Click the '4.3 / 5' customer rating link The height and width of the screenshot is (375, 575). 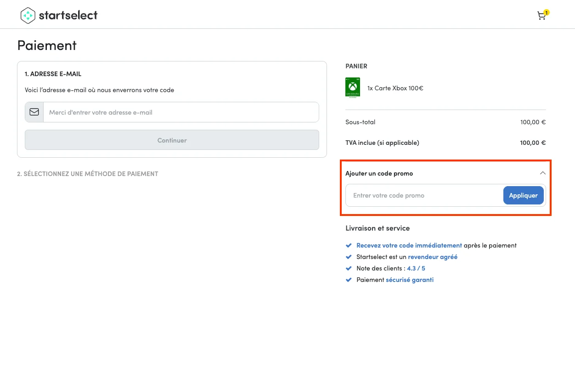tap(416, 268)
